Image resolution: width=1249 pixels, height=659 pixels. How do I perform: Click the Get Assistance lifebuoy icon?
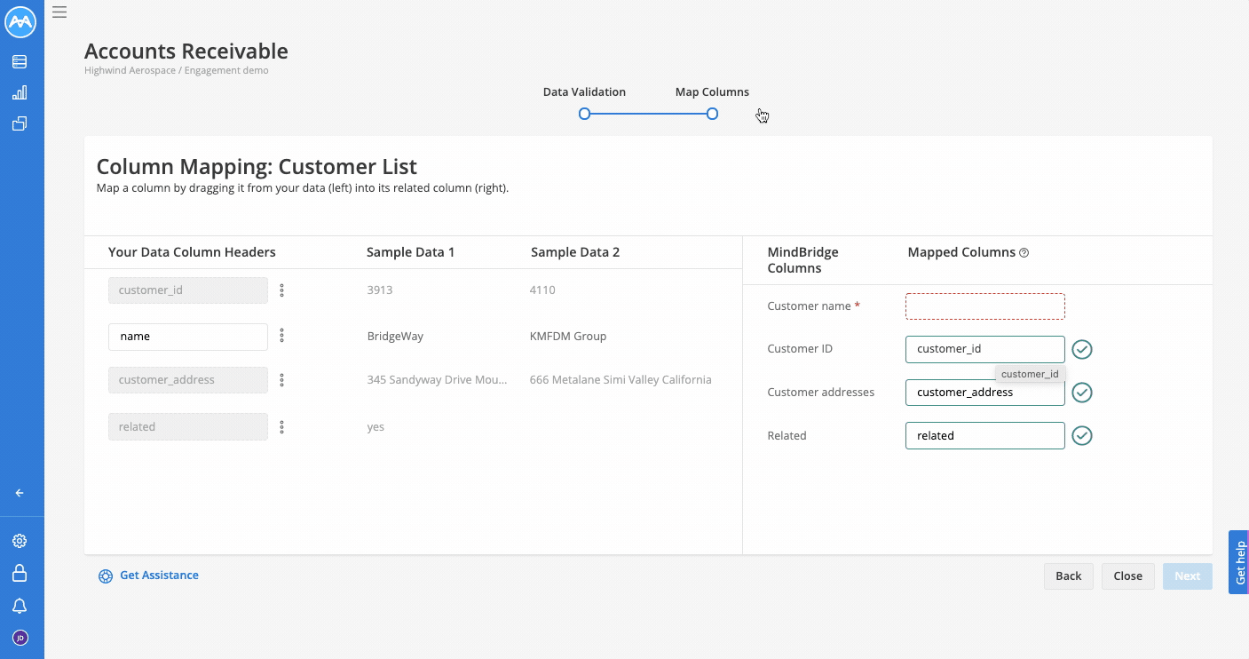[x=106, y=576]
